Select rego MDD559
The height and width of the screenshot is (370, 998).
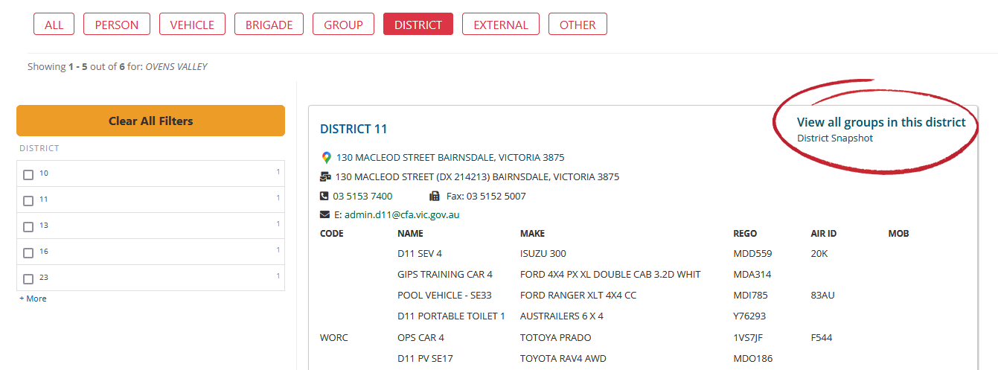(752, 254)
